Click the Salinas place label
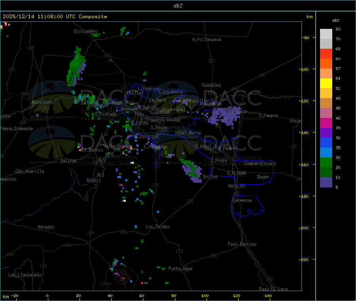356x301 pixels. 68,161
